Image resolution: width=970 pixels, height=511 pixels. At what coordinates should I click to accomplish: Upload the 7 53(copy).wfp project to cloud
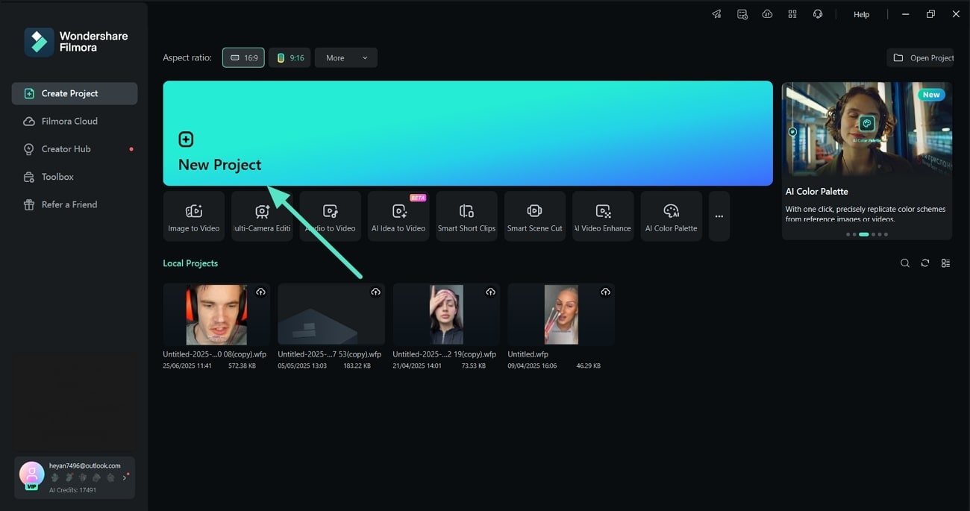click(375, 292)
